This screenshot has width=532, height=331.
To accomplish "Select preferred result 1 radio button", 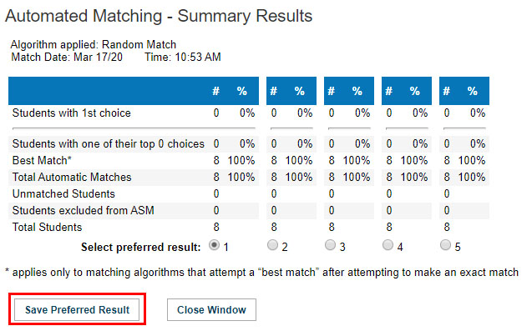I will [214, 244].
